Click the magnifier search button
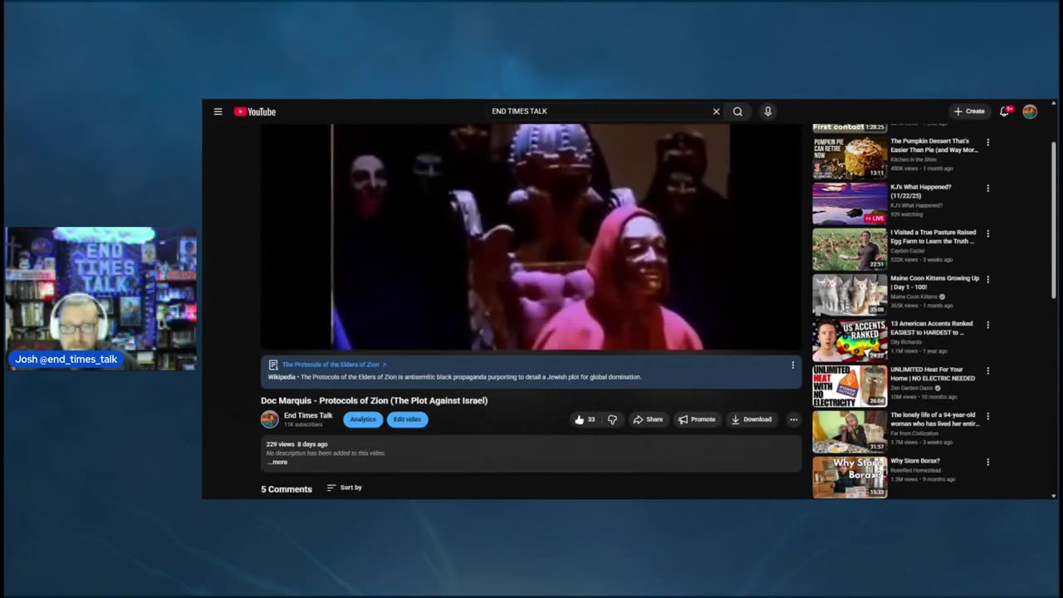Viewport: 1063px width, 598px height. 737,111
